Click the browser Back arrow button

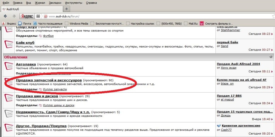(x=6, y=16)
